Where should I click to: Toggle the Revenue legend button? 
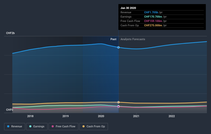[15, 127]
